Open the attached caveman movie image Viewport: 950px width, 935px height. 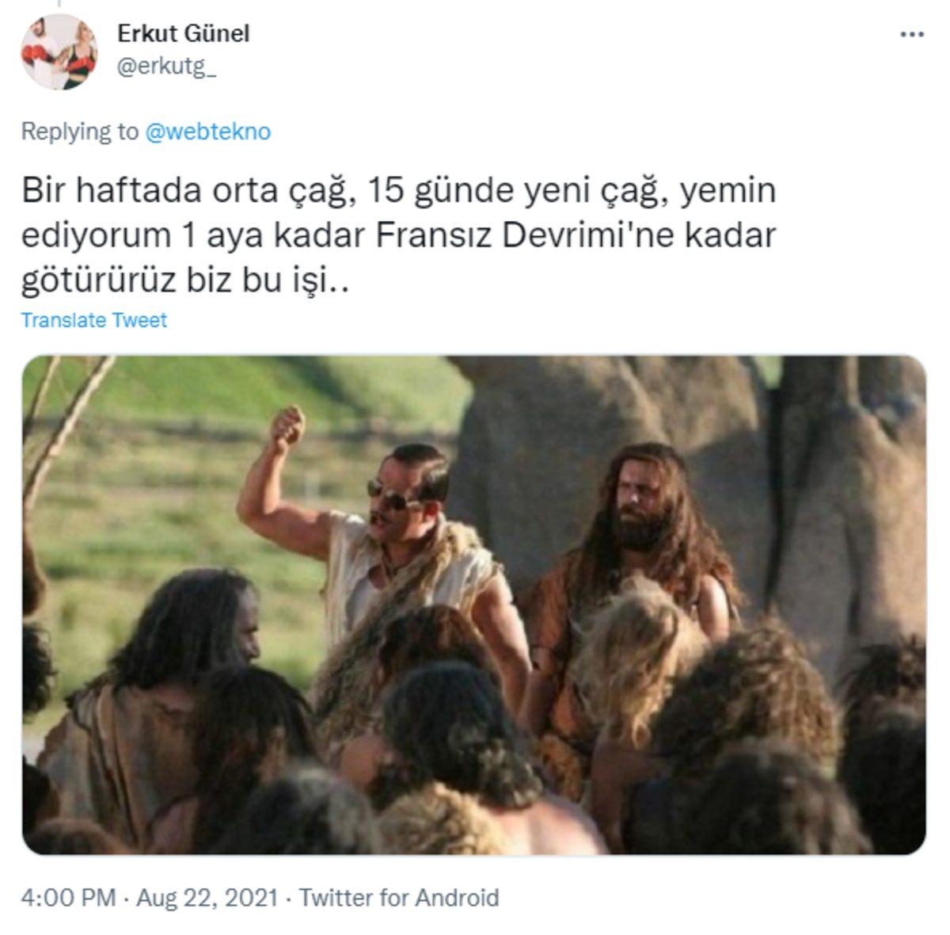pyautogui.click(x=473, y=605)
